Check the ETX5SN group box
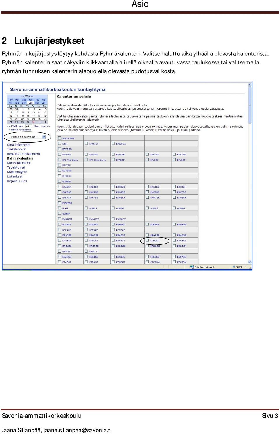280x434 pixels. coord(174,262)
